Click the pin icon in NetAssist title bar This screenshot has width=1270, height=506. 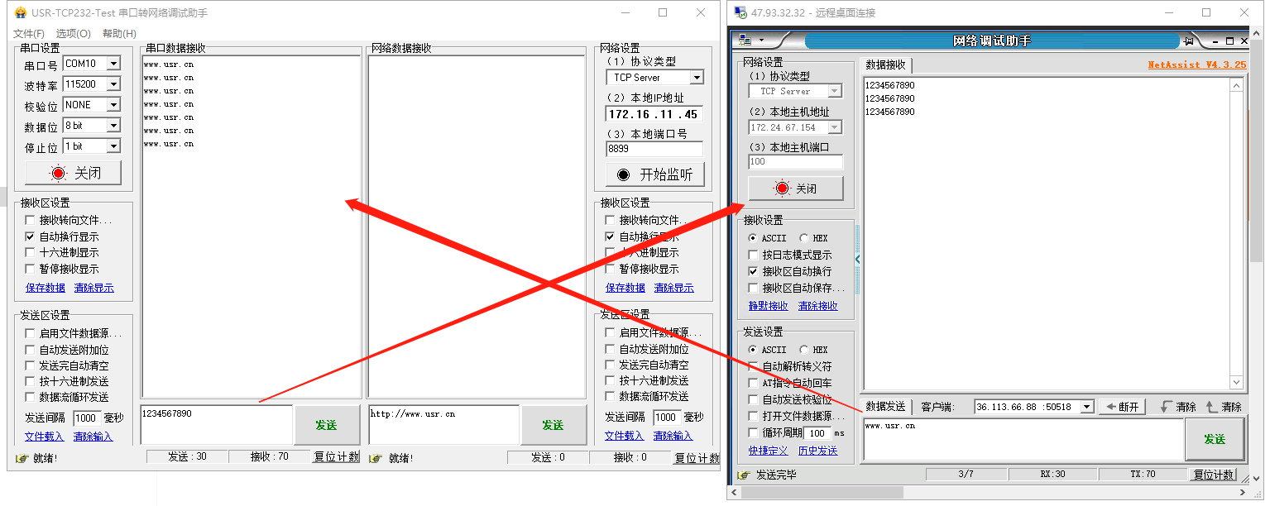(x=1189, y=41)
